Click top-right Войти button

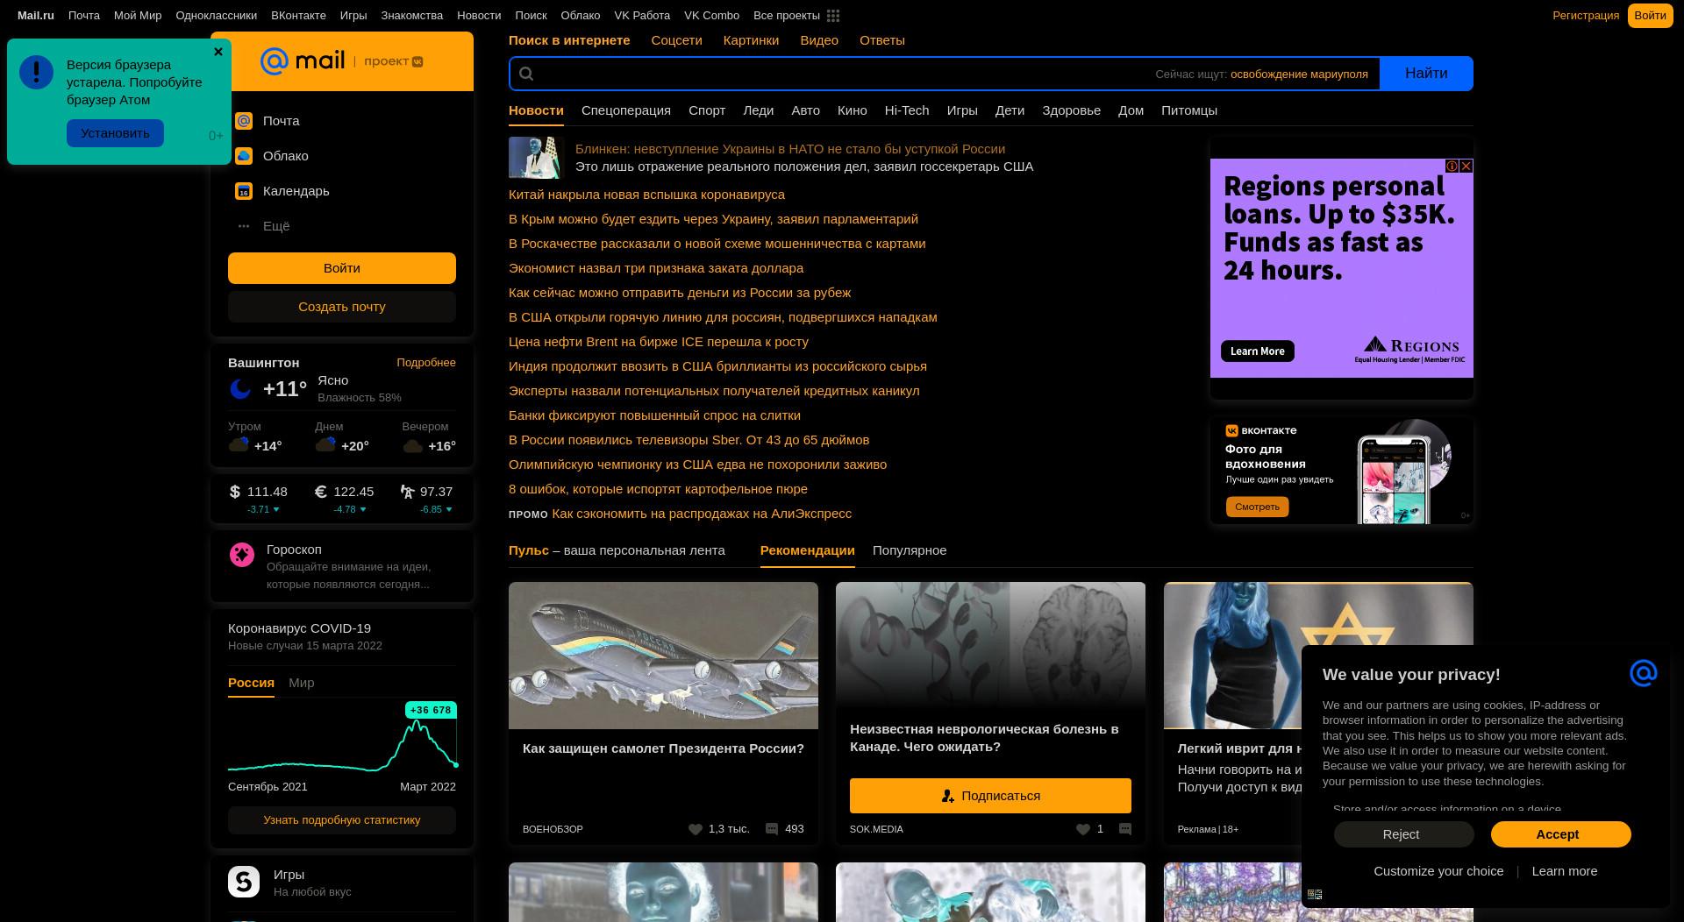(1650, 16)
